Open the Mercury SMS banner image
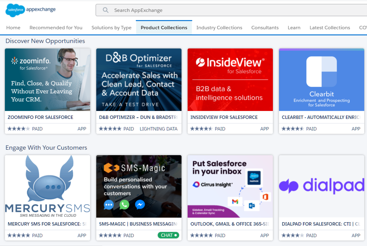This screenshot has width=367, height=246. 48,186
